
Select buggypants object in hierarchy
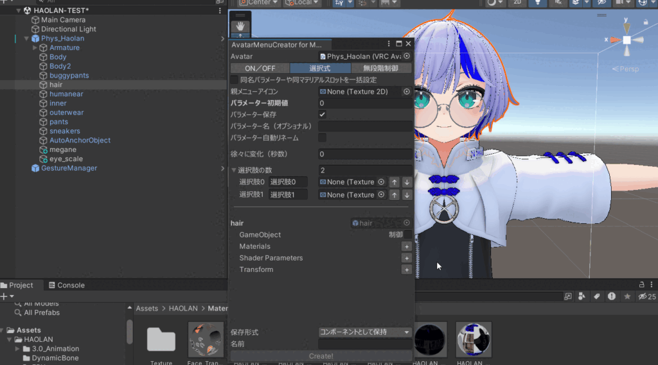pyautogui.click(x=69, y=76)
